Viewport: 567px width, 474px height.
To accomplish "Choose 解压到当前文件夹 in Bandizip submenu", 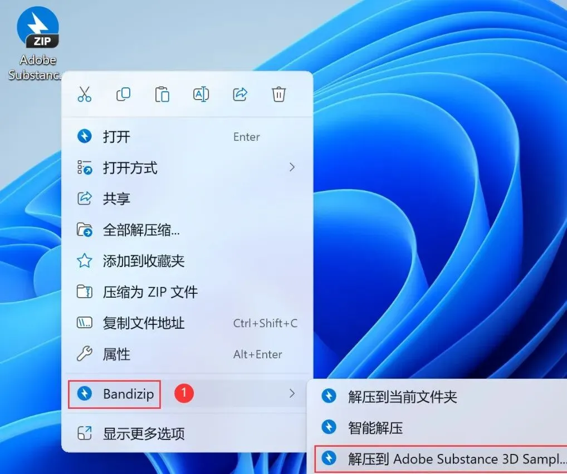I will (439, 397).
